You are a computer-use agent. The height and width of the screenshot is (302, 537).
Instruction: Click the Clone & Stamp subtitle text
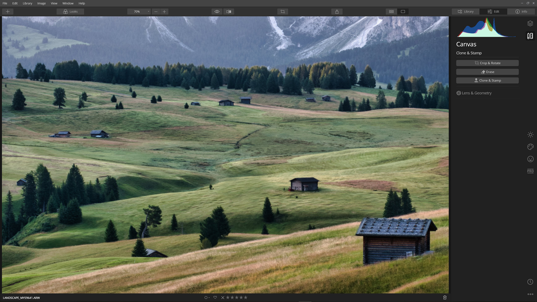(469, 53)
